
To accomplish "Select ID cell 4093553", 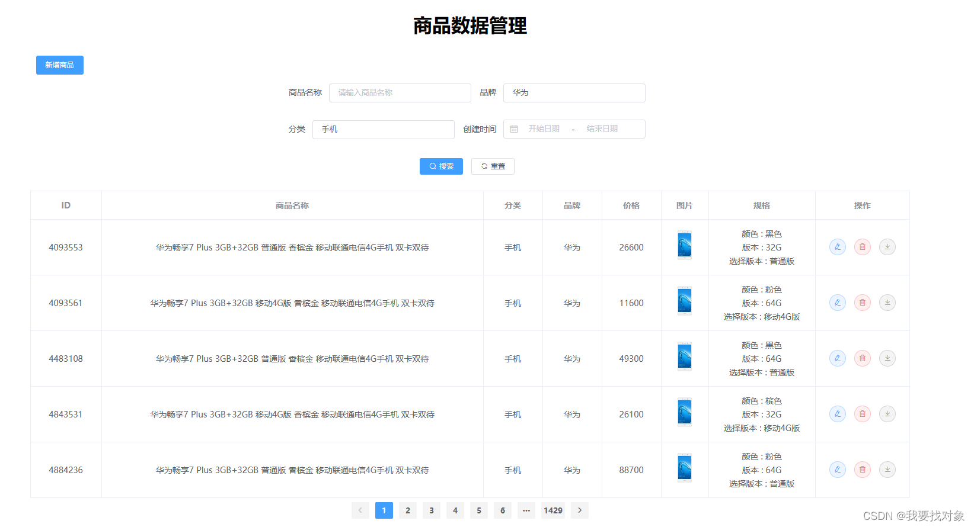I will pos(66,248).
